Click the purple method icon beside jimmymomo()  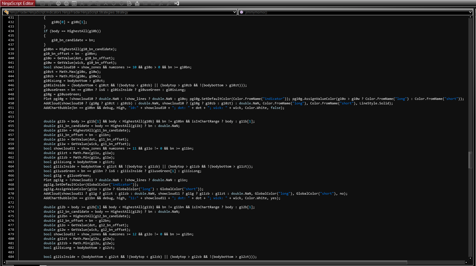pos(242,12)
